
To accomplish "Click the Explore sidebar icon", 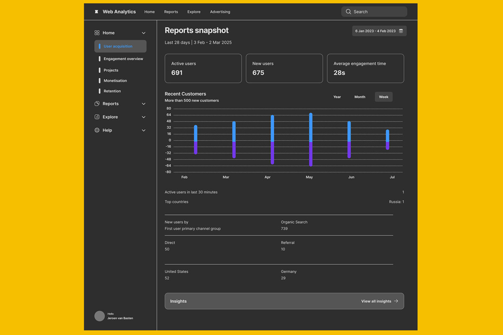I will [x=97, y=117].
